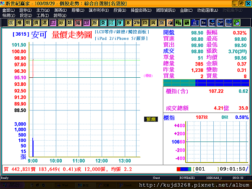252x189 pixels.
Task: Click the yellow 選 toolbar button
Action: (45, 23)
